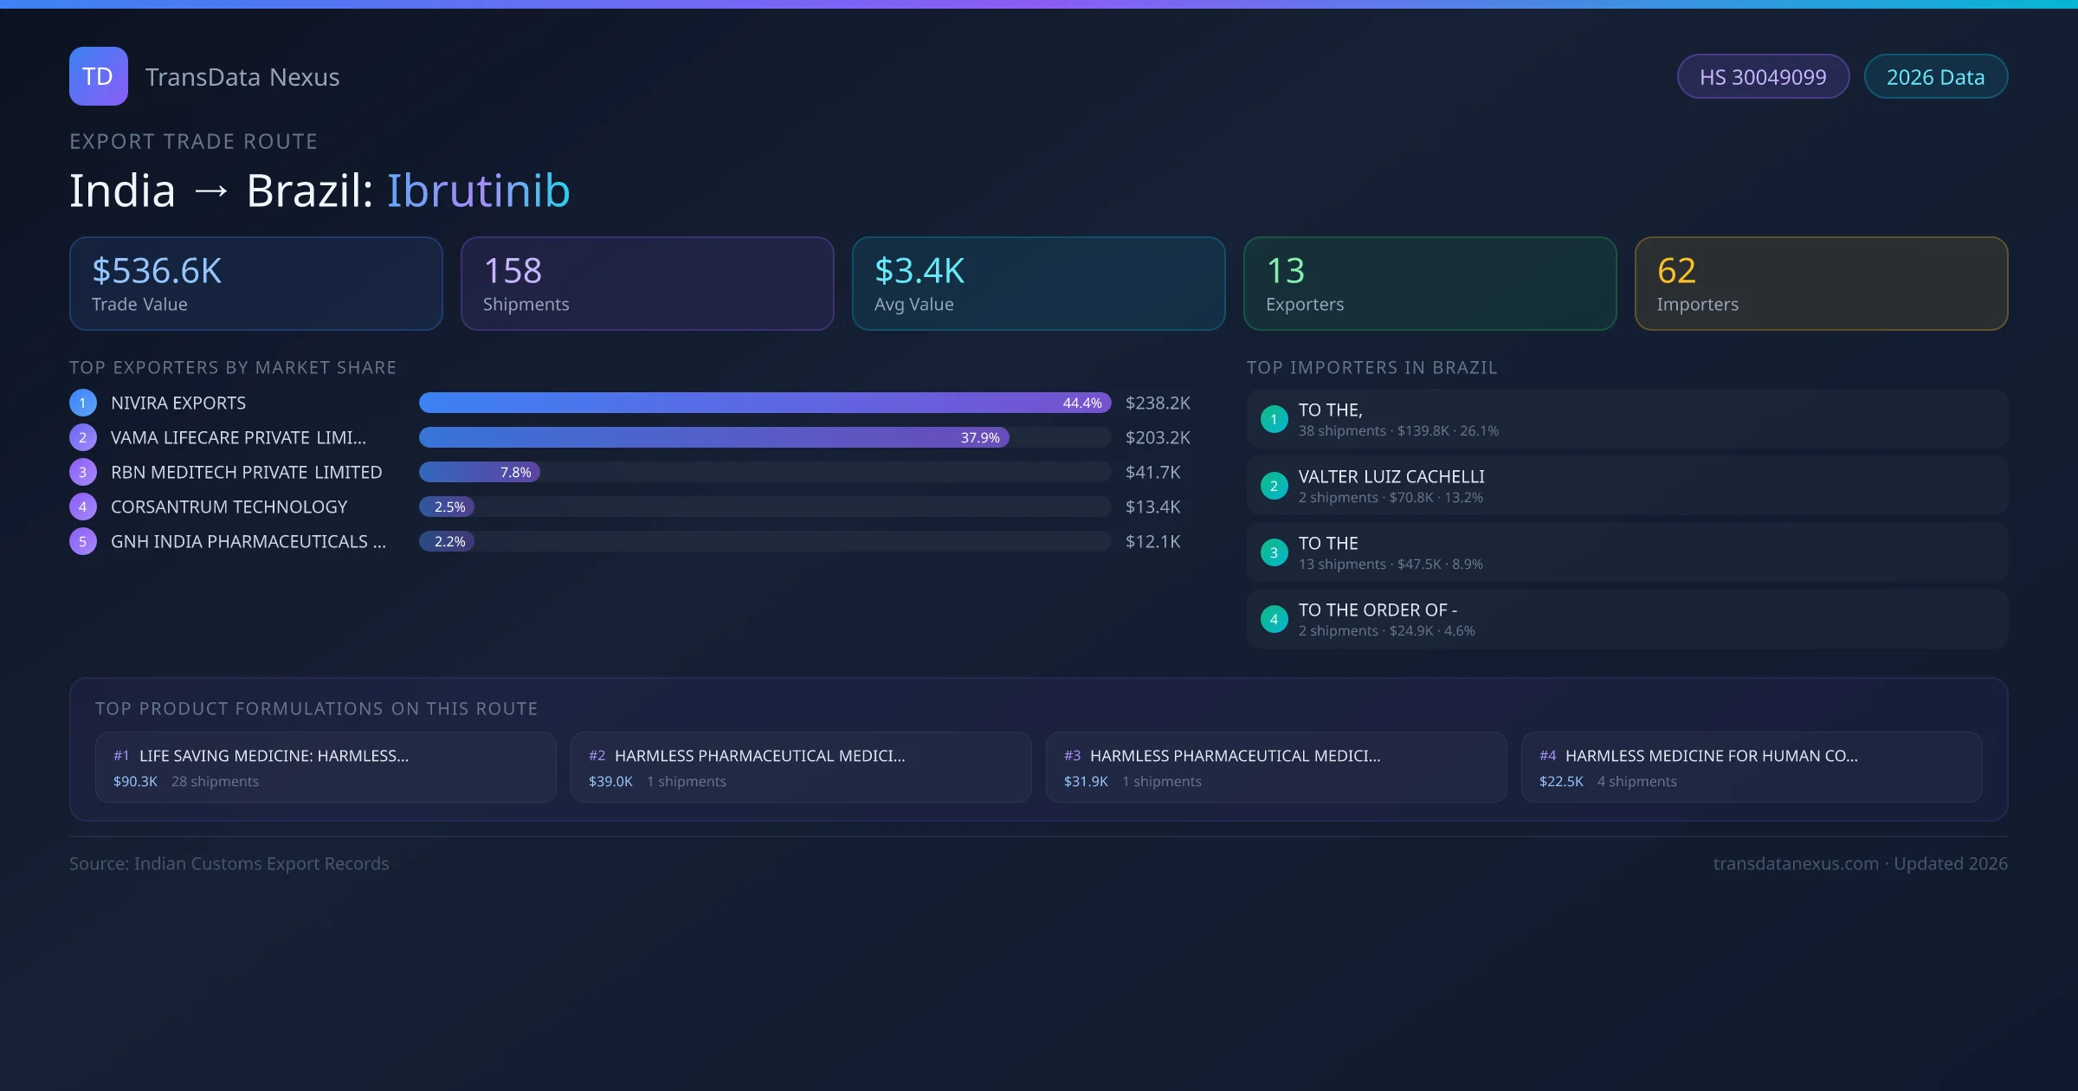Click green rank 1 badge beside TO THE,
This screenshot has width=2078, height=1091.
pos(1274,419)
